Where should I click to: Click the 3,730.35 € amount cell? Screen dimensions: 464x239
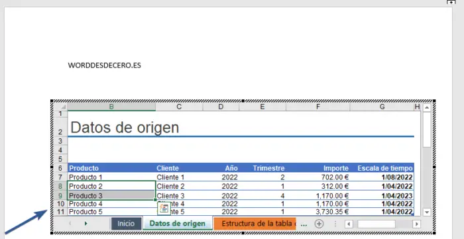(x=318, y=212)
